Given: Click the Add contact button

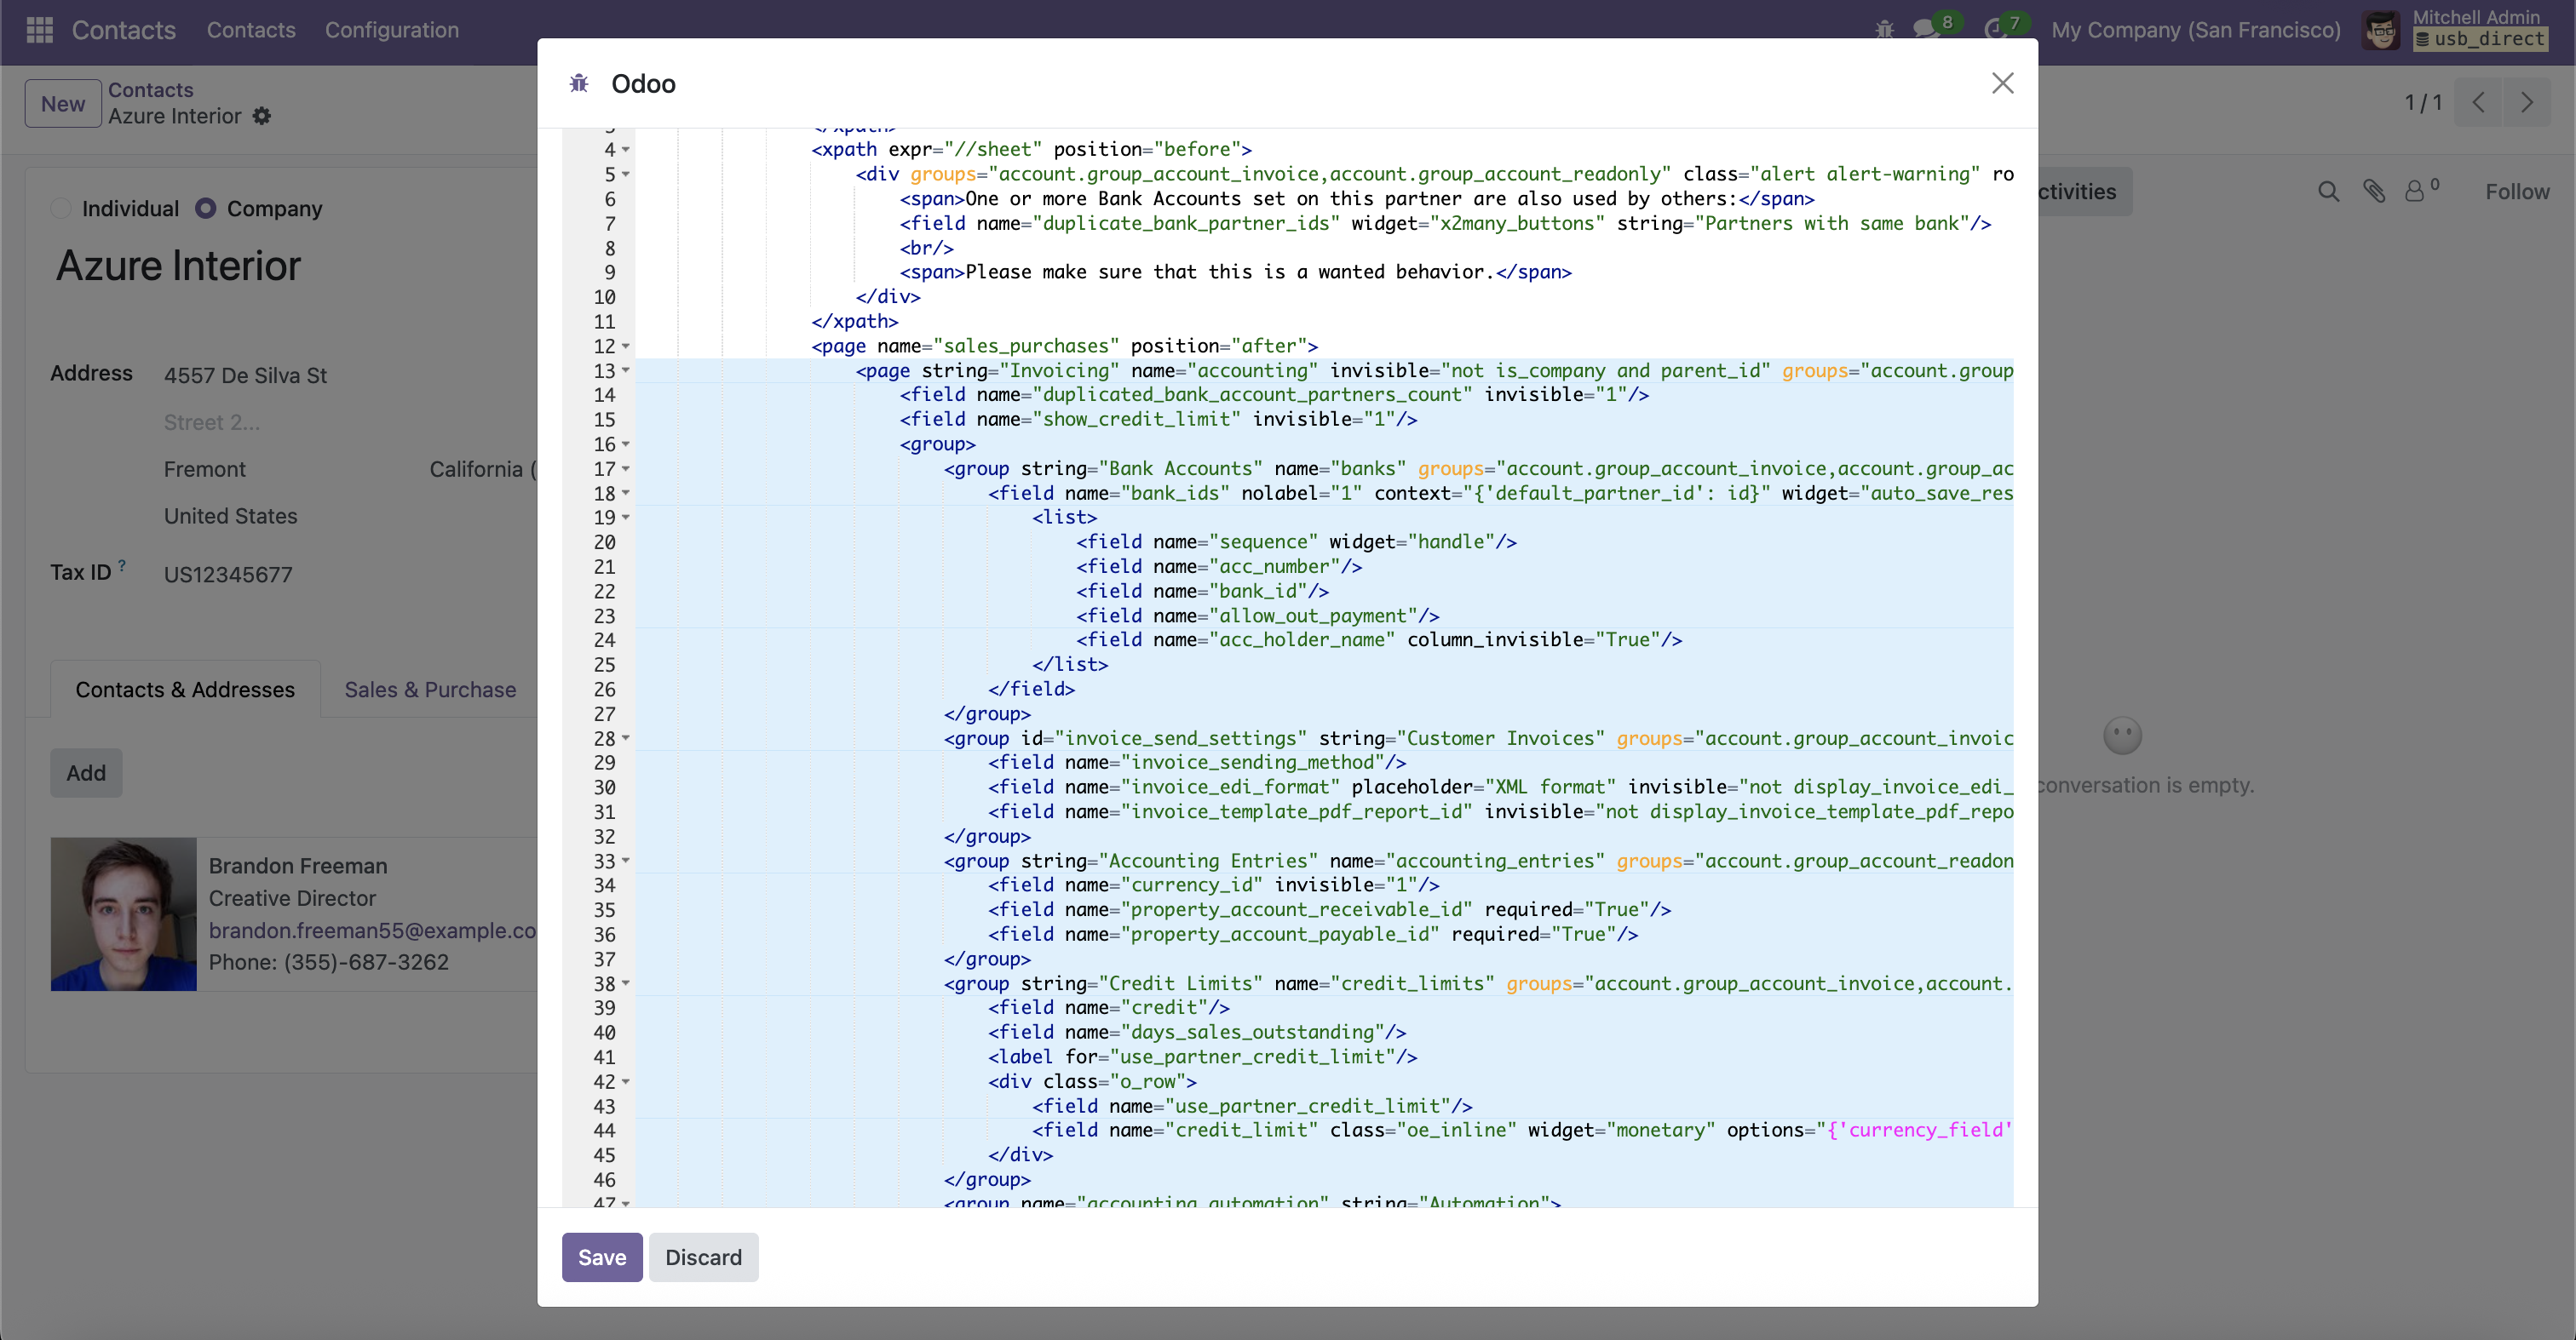Looking at the screenshot, I should coord(86,772).
